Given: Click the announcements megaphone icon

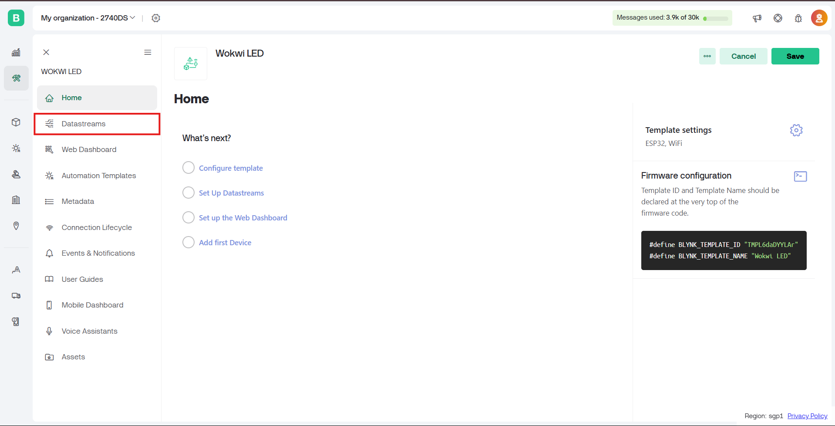Looking at the screenshot, I should tap(757, 18).
